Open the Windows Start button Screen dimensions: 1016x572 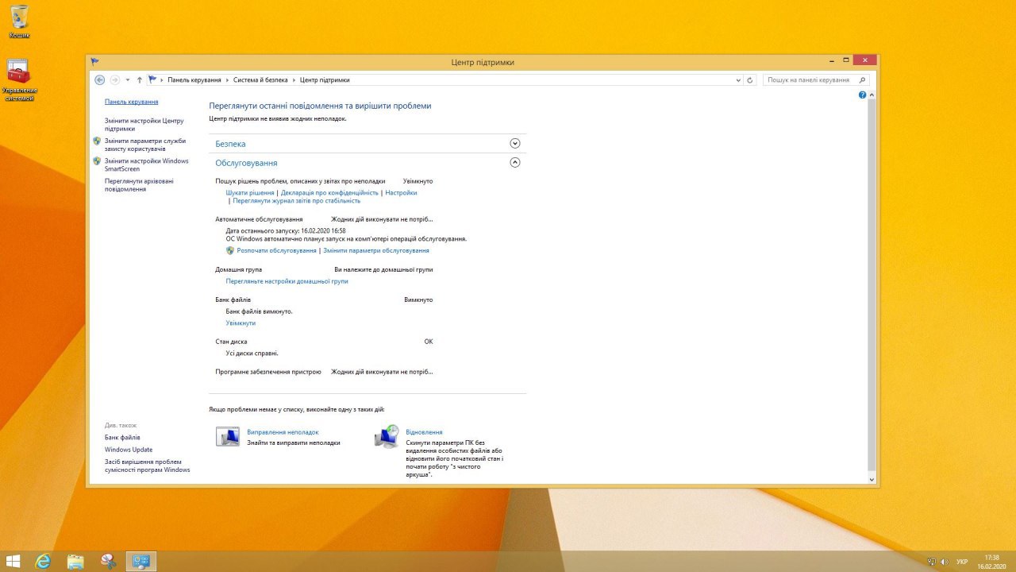pyautogui.click(x=13, y=562)
